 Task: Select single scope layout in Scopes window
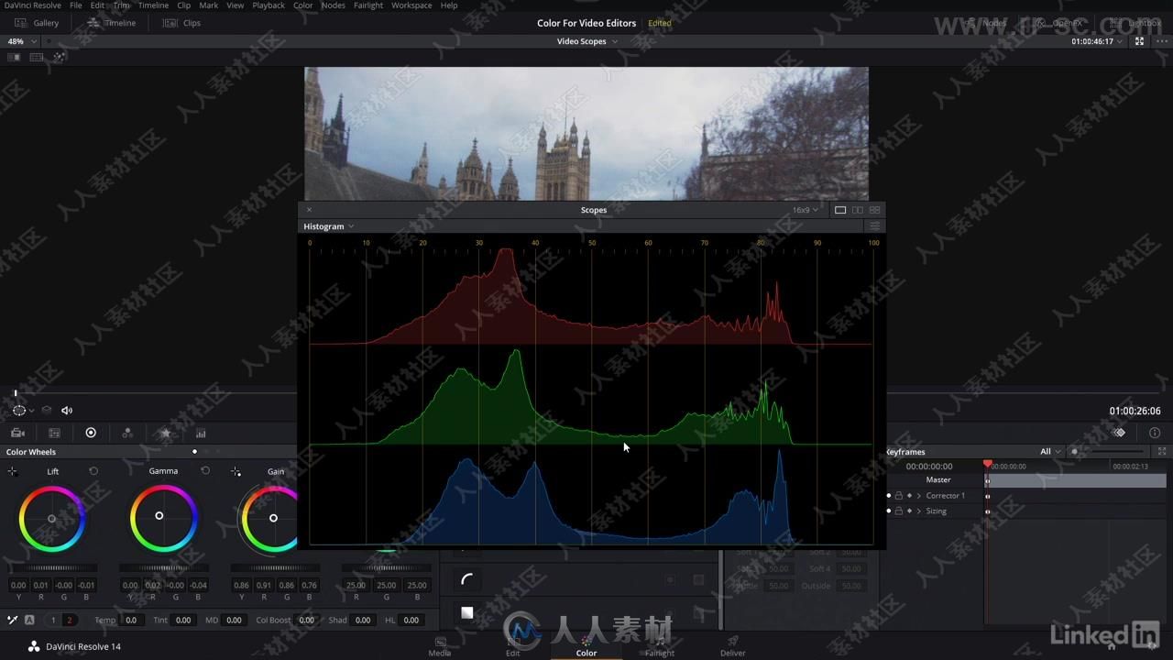point(839,210)
